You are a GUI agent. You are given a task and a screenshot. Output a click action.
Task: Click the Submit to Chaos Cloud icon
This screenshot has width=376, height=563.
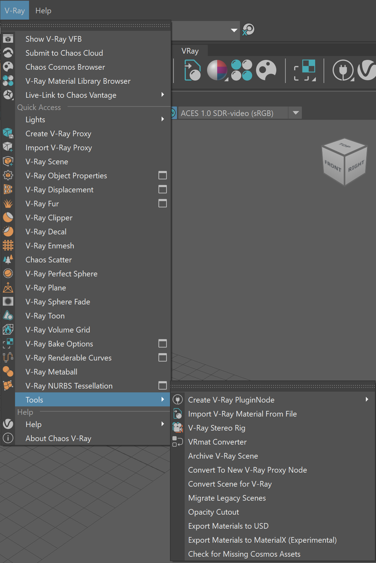pyautogui.click(x=8, y=53)
